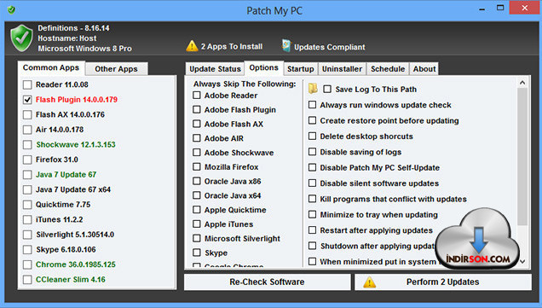Open the Other Apps tab
The width and height of the screenshot is (542, 308).
pos(116,69)
